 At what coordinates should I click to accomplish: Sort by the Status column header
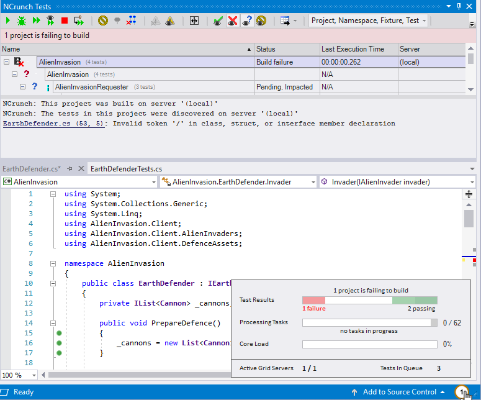coord(287,49)
